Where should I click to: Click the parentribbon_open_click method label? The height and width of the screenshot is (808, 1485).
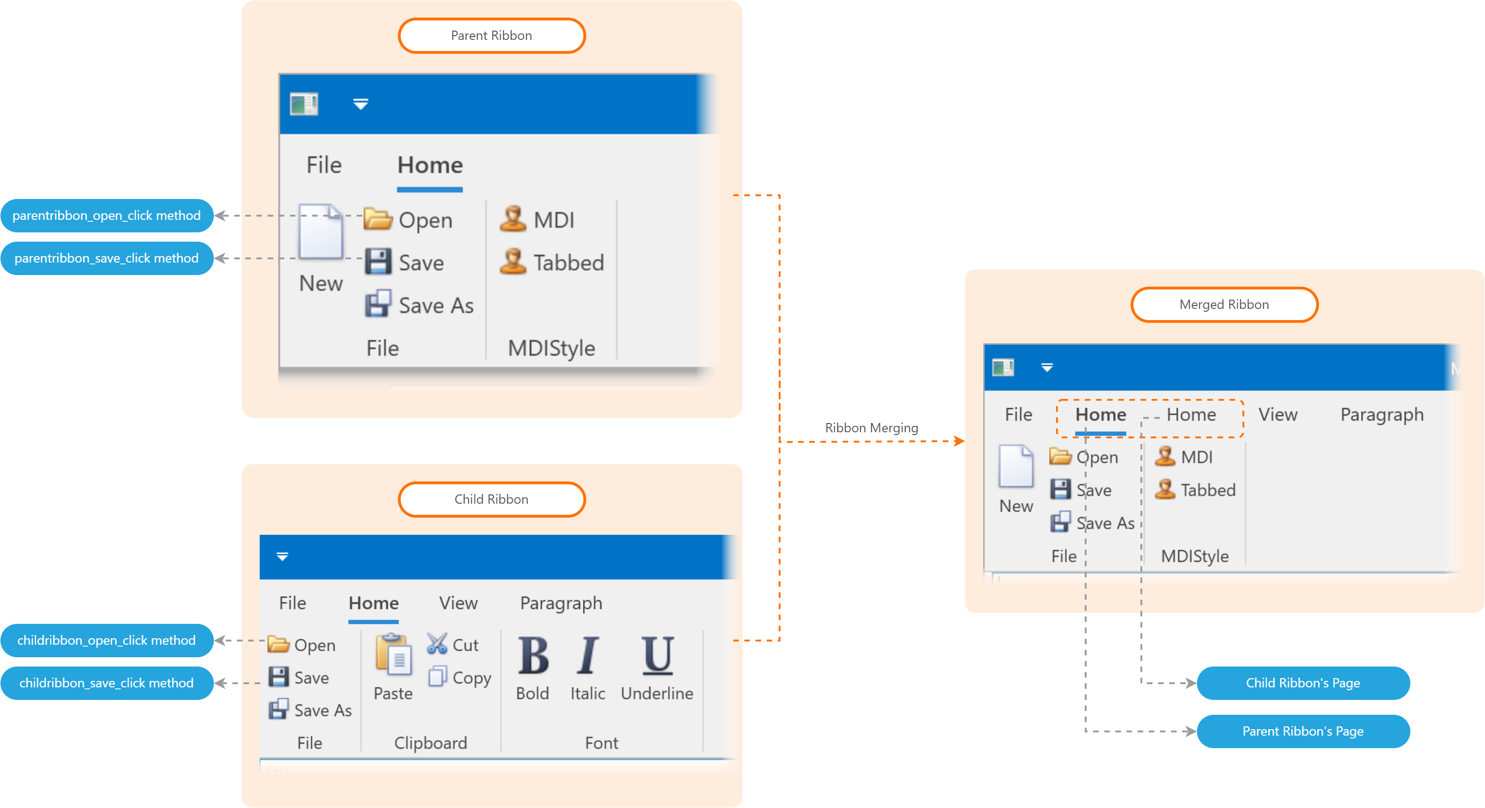(107, 216)
